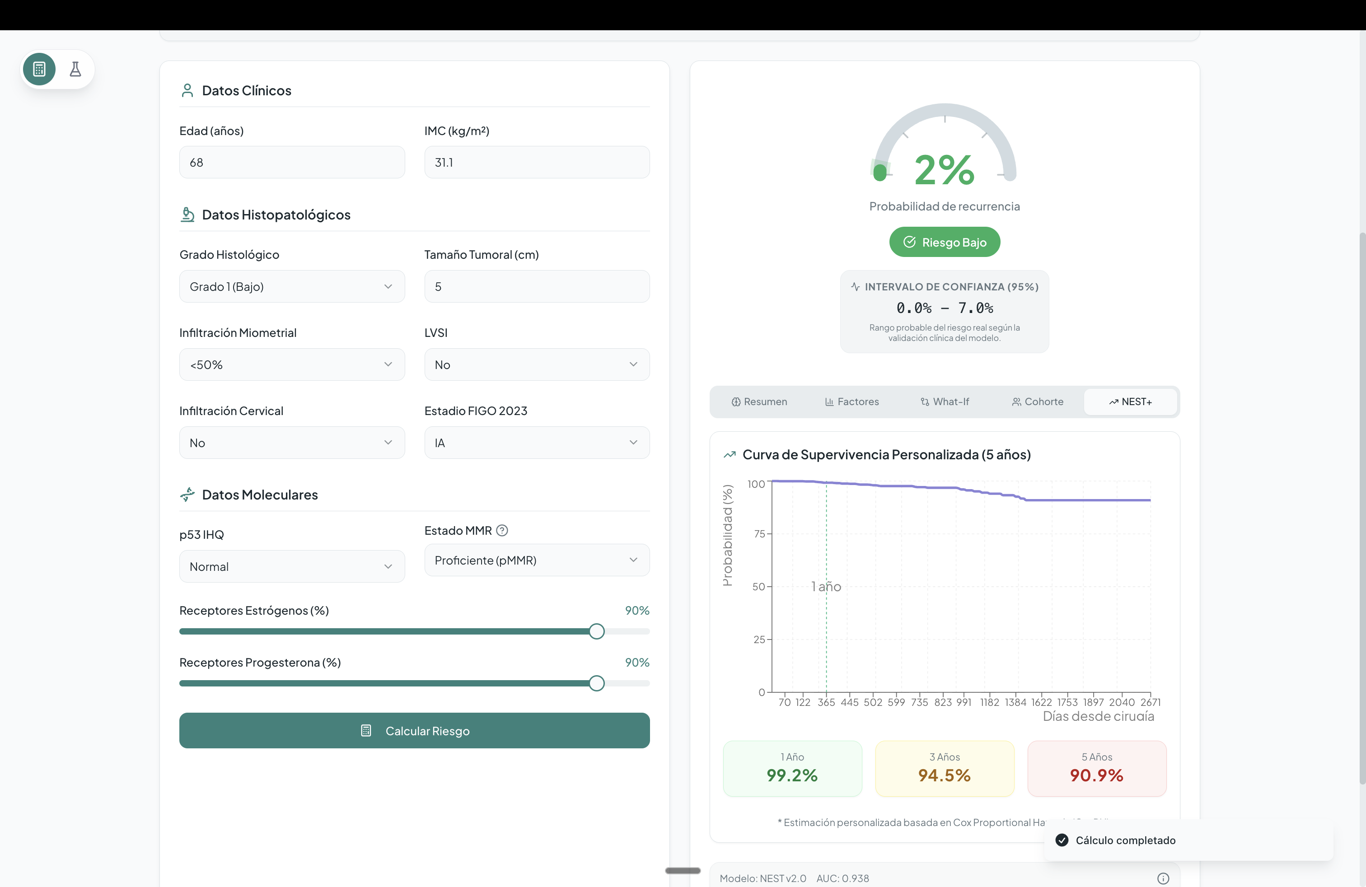Click the Receptores Estrógenos slider handle
Image resolution: width=1366 pixels, height=887 pixels.
[x=596, y=631]
